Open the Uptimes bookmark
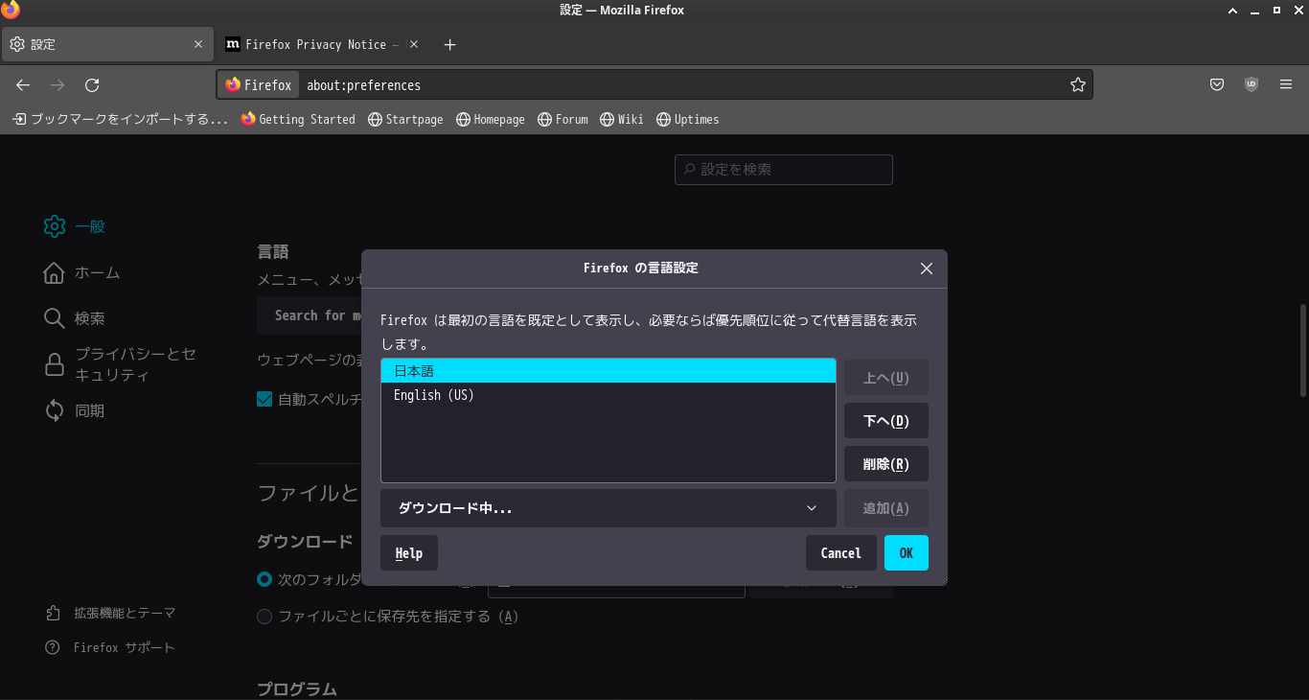The image size is (1309, 700). (x=688, y=120)
